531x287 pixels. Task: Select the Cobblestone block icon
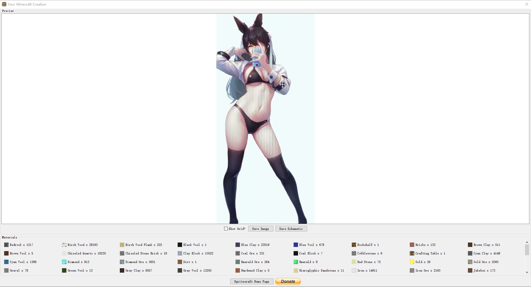(x=354, y=253)
